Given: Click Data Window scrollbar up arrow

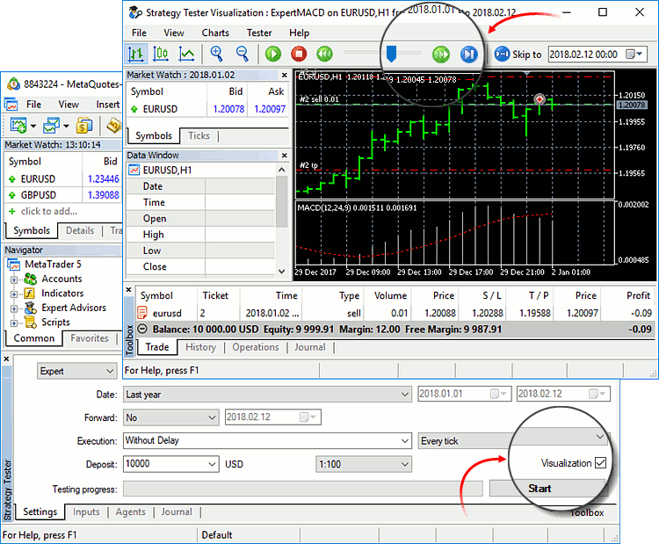Looking at the screenshot, I should pos(281,170).
